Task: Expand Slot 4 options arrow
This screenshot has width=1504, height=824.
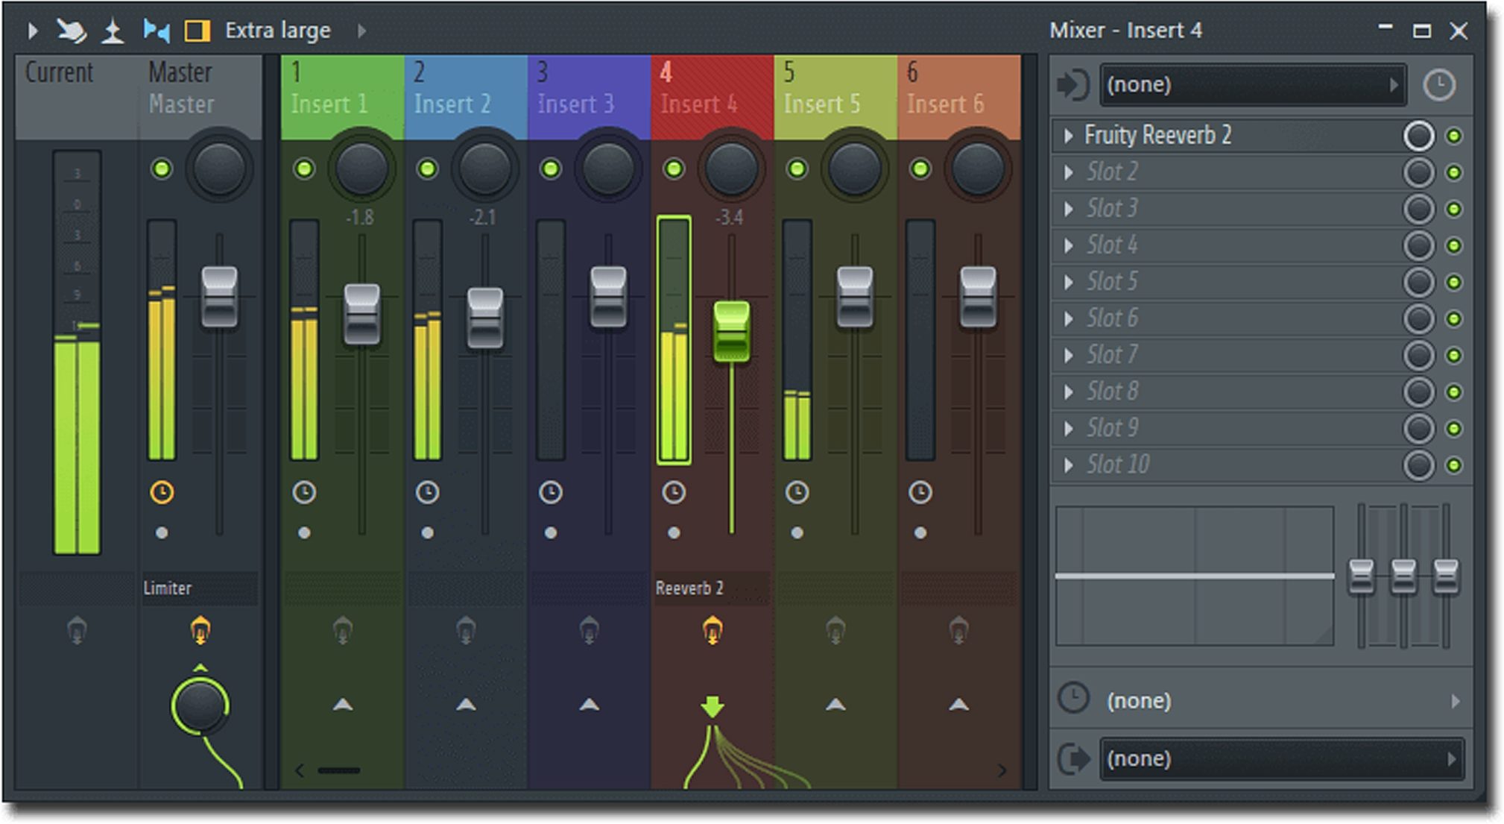Action: [1069, 245]
